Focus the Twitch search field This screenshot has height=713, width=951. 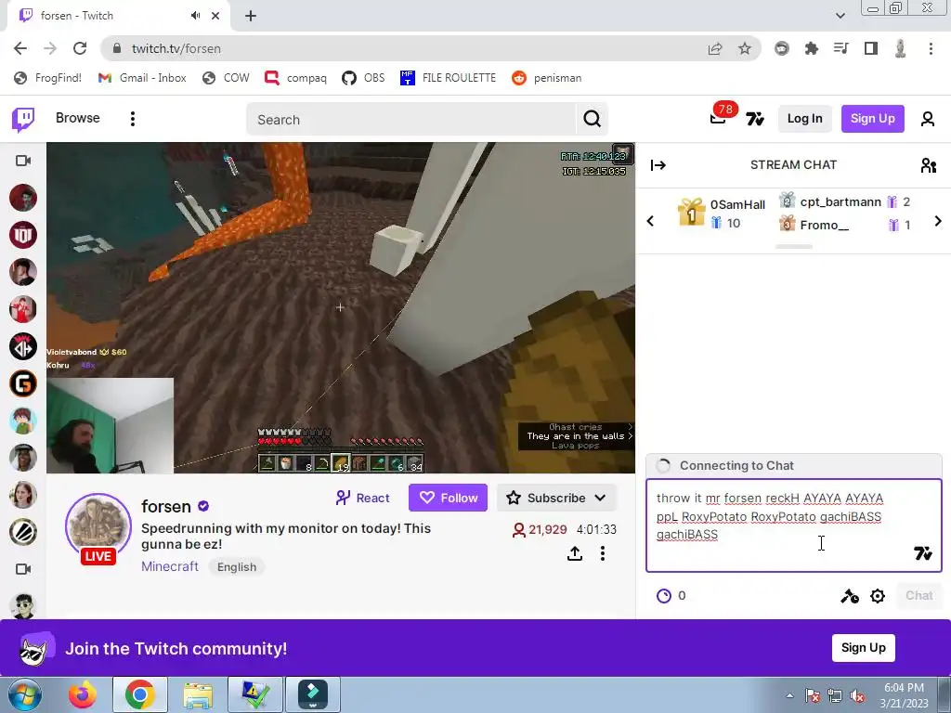click(x=411, y=120)
